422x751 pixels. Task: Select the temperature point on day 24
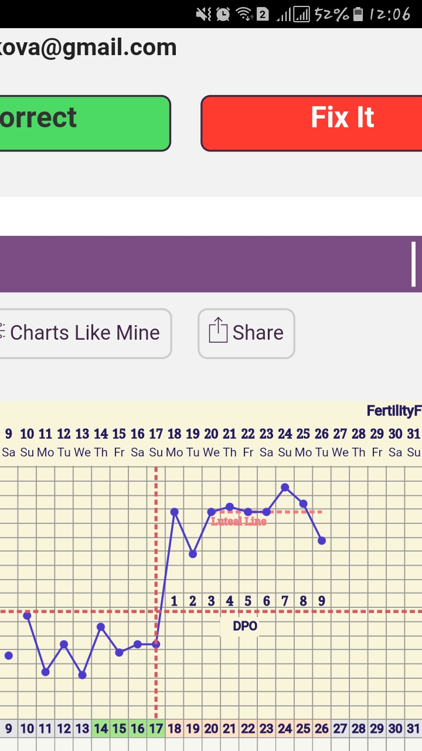[285, 487]
